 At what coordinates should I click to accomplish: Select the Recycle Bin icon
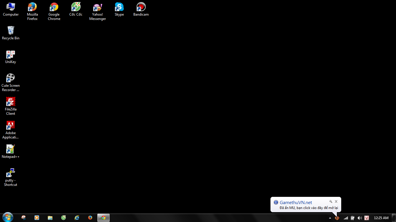(11, 33)
